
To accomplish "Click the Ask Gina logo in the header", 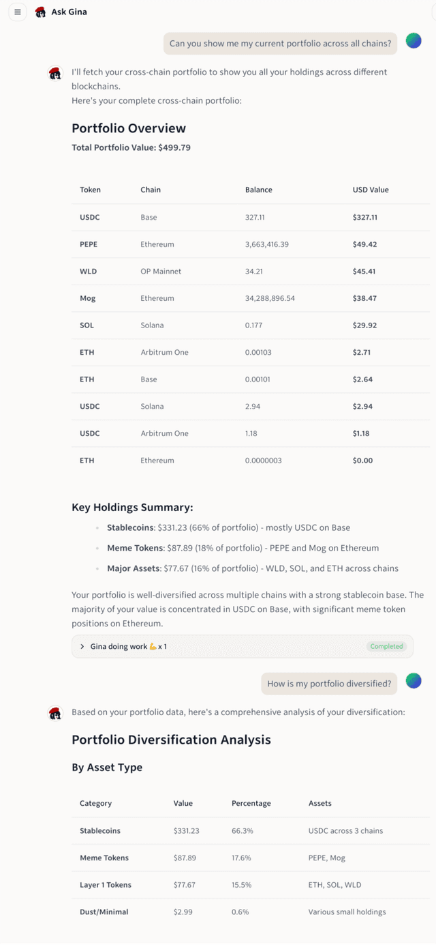I will pos(41,12).
